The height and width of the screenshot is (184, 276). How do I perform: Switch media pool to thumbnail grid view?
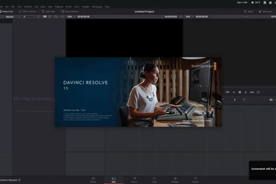45,17
